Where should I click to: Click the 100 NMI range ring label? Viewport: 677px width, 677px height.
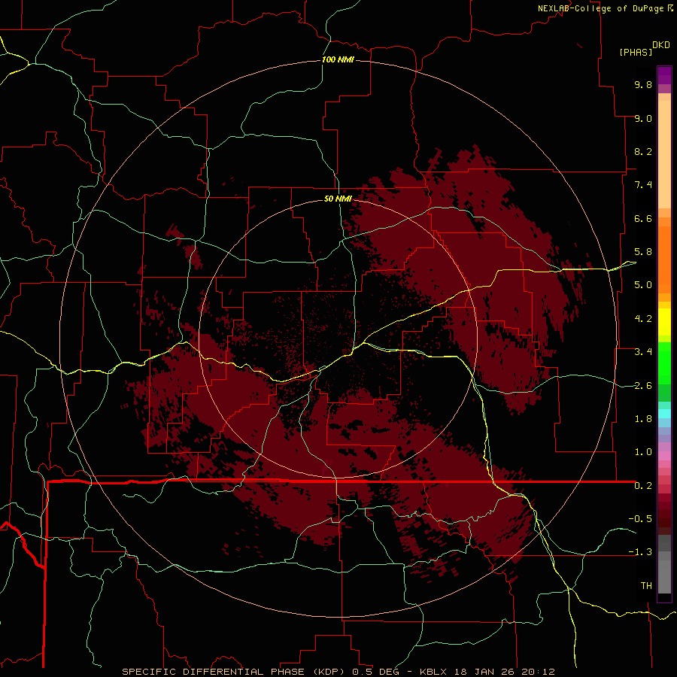(x=338, y=59)
